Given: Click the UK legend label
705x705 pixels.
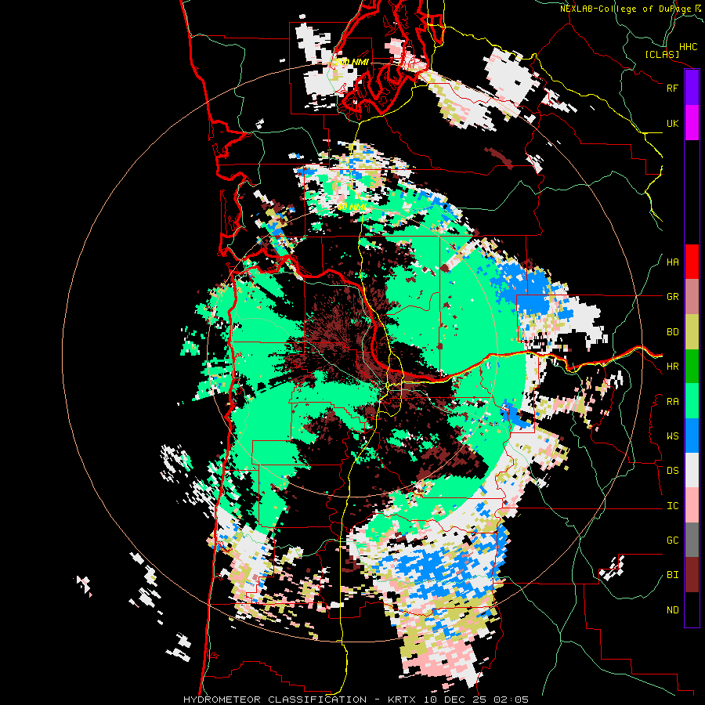Looking at the screenshot, I should coord(672,123).
